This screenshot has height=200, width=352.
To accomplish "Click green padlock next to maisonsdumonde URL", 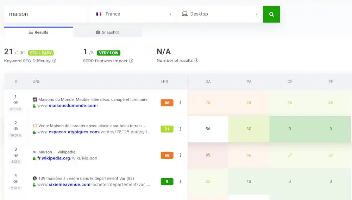I will click(34, 106).
